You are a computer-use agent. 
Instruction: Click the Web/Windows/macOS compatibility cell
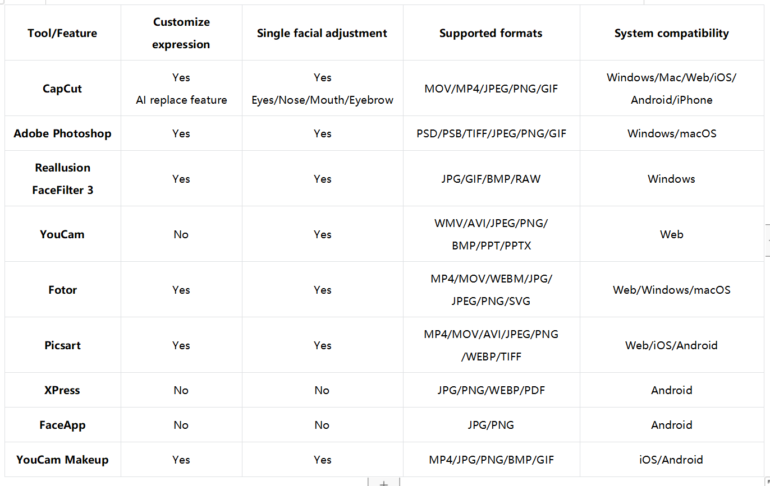coord(671,290)
